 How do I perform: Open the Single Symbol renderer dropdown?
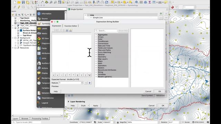pyautogui.click(x=118, y=9)
